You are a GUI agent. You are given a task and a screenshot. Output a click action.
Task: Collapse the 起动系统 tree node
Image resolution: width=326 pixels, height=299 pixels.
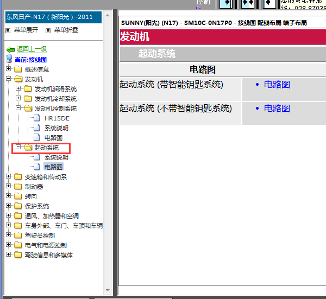pos(18,147)
